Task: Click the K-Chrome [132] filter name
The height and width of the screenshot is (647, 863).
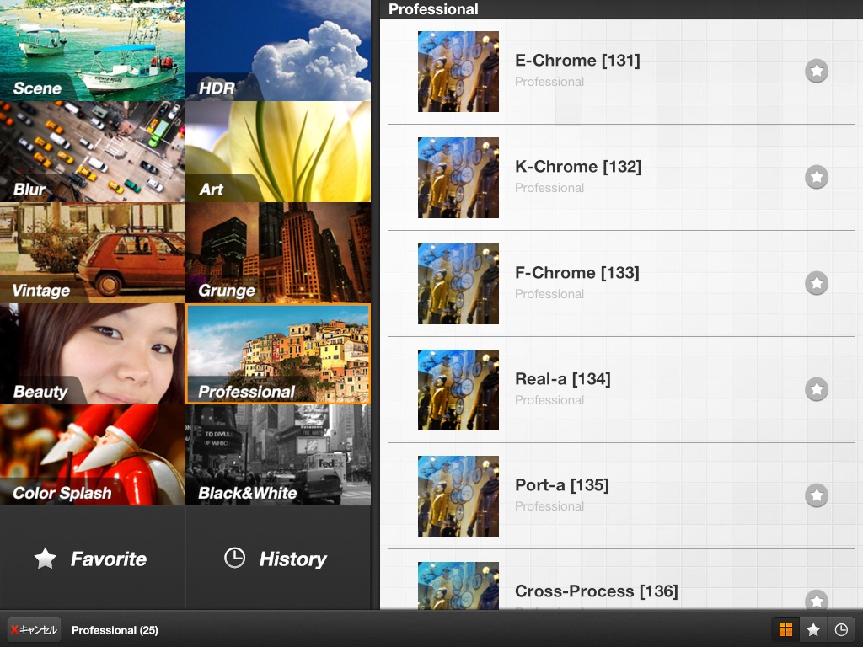Action: [578, 167]
